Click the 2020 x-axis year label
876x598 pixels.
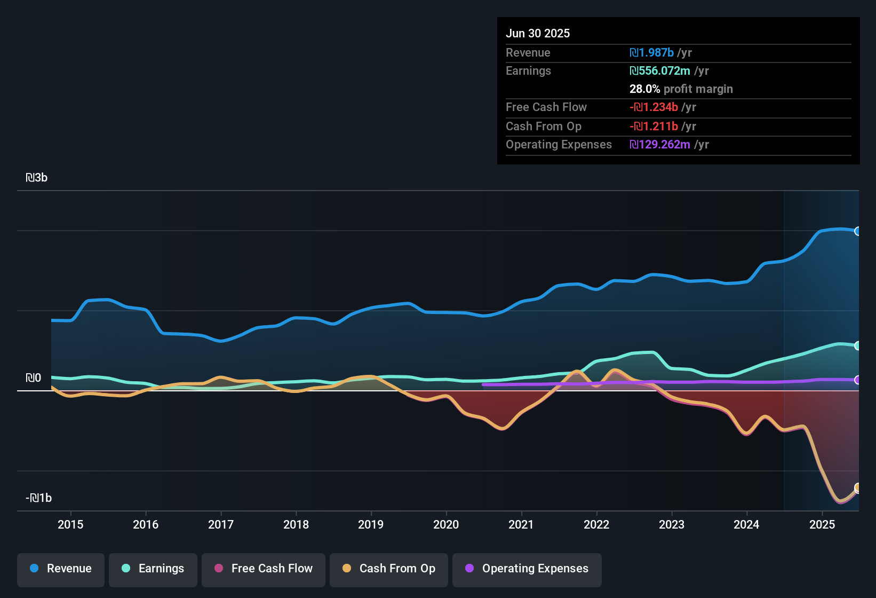[x=446, y=525]
